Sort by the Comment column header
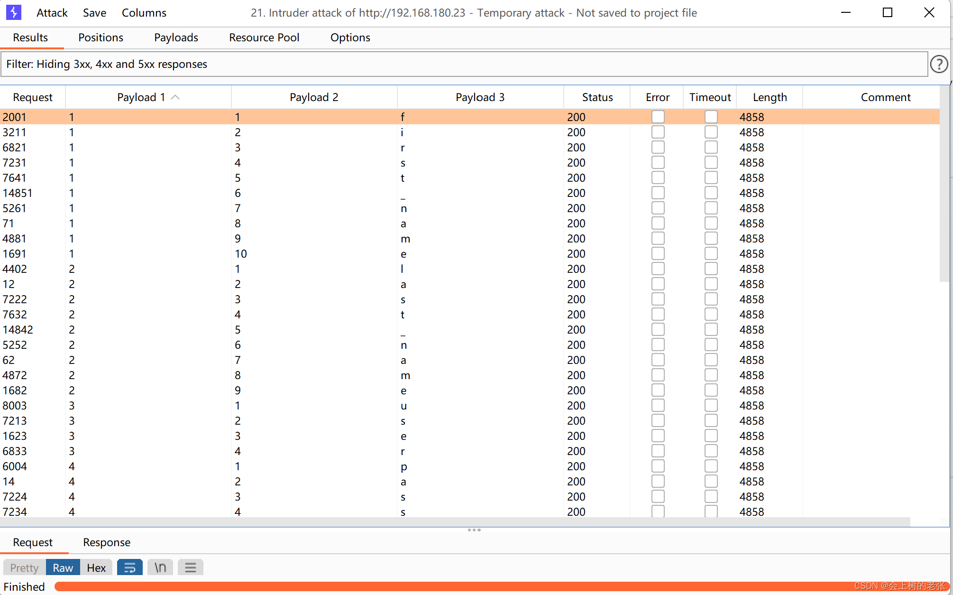 [885, 97]
